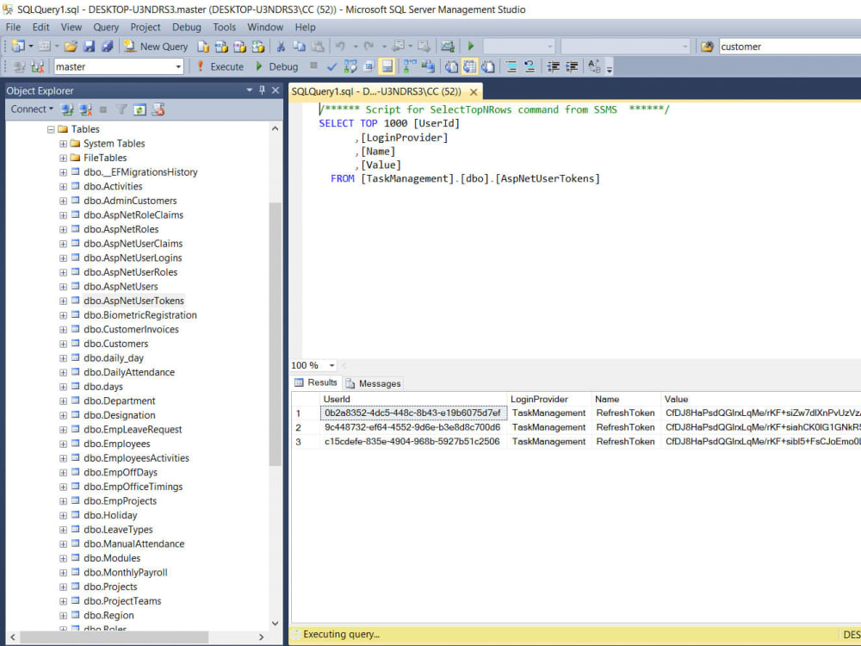Image resolution: width=861 pixels, height=646 pixels.
Task: Open the Activity Monitor icon
Action: [448, 47]
